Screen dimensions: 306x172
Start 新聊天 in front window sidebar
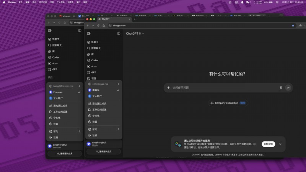coord(104,42)
